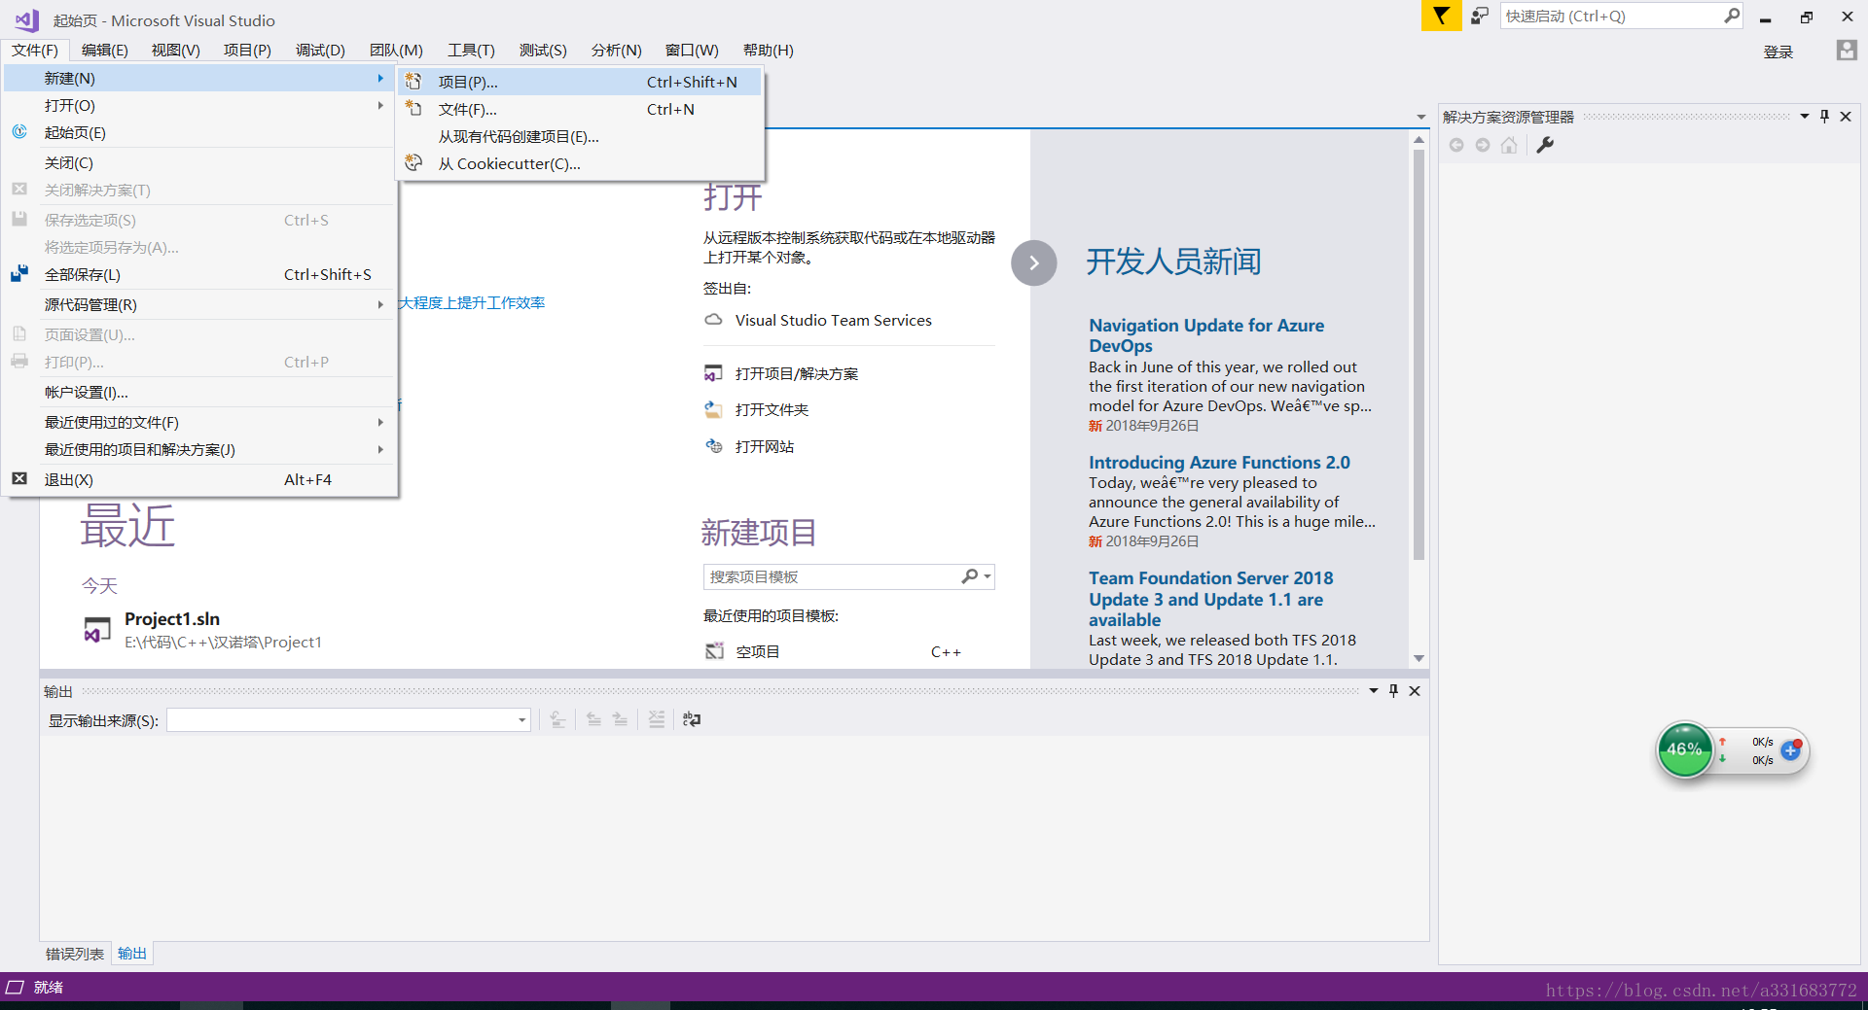Click the toggle word wrap icon in output toolbar
This screenshot has height=1010, width=1868.
pyautogui.click(x=692, y=719)
